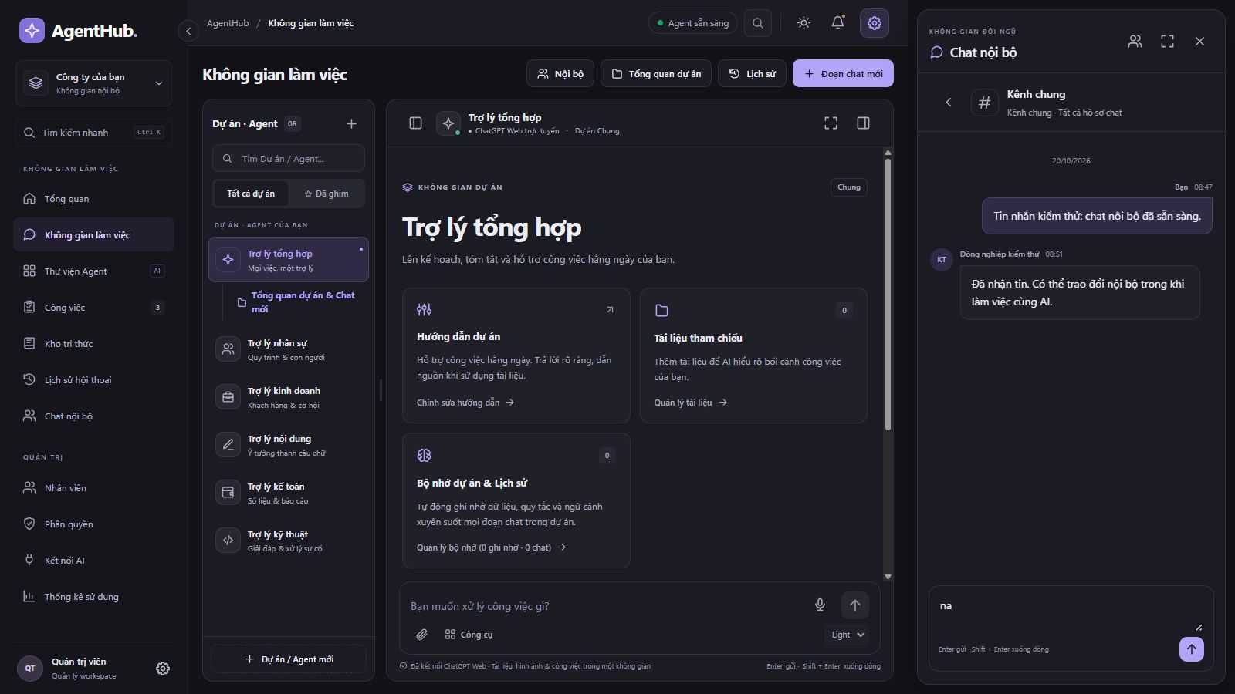Toggle the project list panel icon
1235x694 pixels.
pos(415,123)
